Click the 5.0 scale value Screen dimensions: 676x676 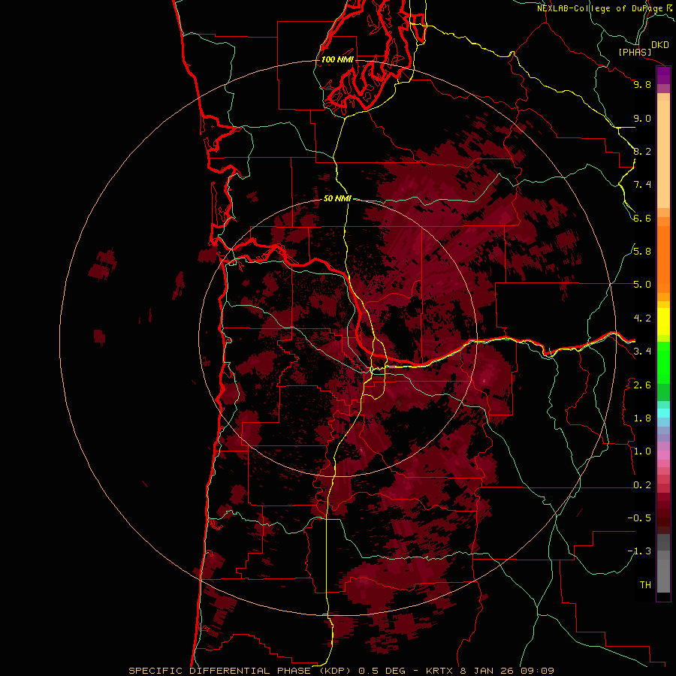point(642,285)
